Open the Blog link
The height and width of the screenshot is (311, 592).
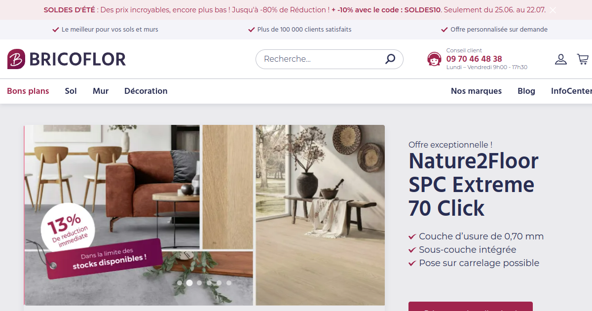526,91
